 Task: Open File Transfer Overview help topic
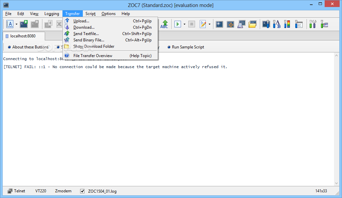click(x=110, y=56)
